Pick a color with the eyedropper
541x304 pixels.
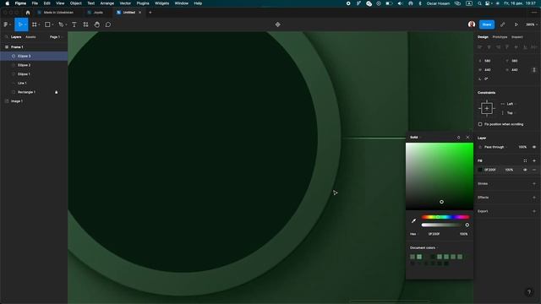pyautogui.click(x=413, y=220)
